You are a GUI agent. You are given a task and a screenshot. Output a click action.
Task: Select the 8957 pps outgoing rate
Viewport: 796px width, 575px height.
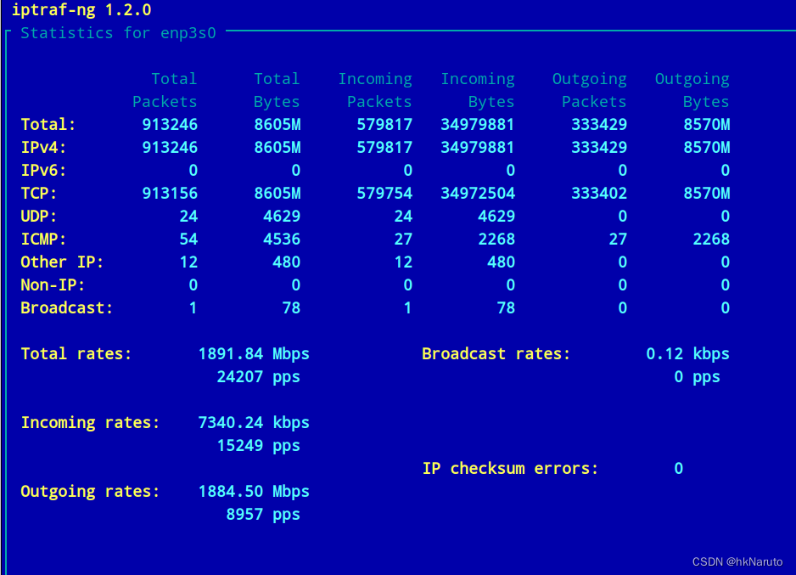coord(263,514)
